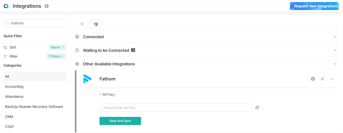This screenshot has width=343, height=133.
Task: Expand the Waiting to be Connected chevron
Action: click(335, 50)
